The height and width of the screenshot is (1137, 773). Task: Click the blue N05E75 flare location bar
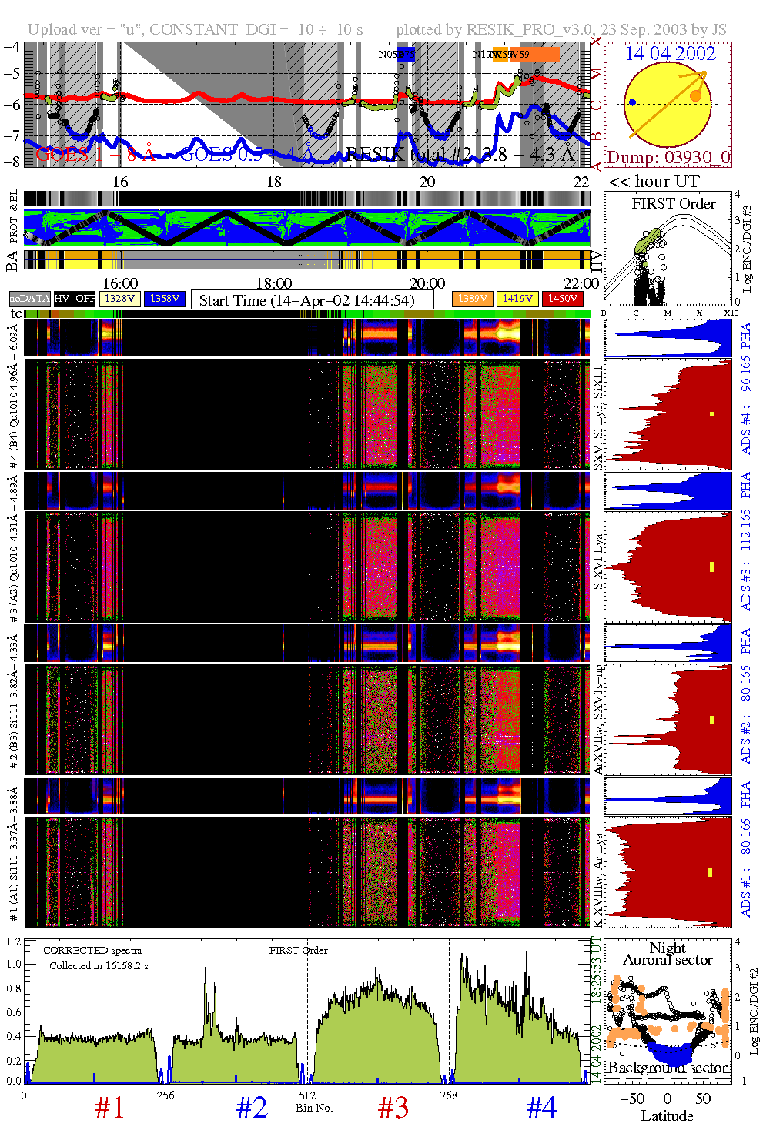coord(406,54)
